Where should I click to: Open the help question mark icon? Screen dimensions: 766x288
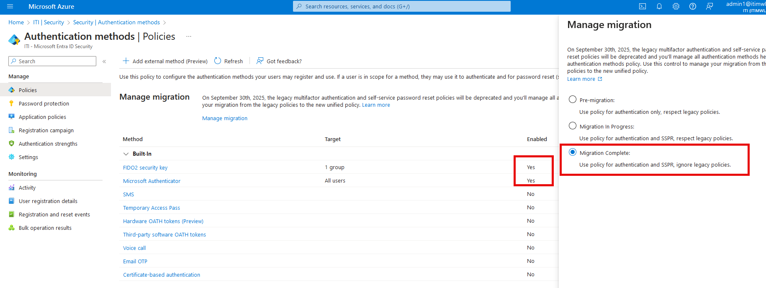click(x=693, y=6)
